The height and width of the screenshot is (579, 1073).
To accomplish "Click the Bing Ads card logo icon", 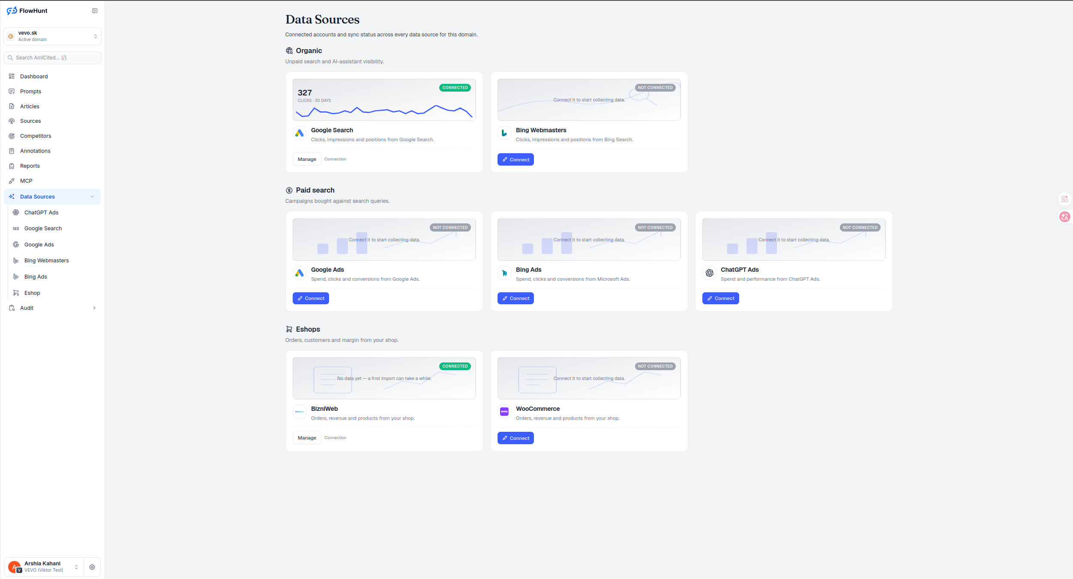I will pyautogui.click(x=504, y=273).
